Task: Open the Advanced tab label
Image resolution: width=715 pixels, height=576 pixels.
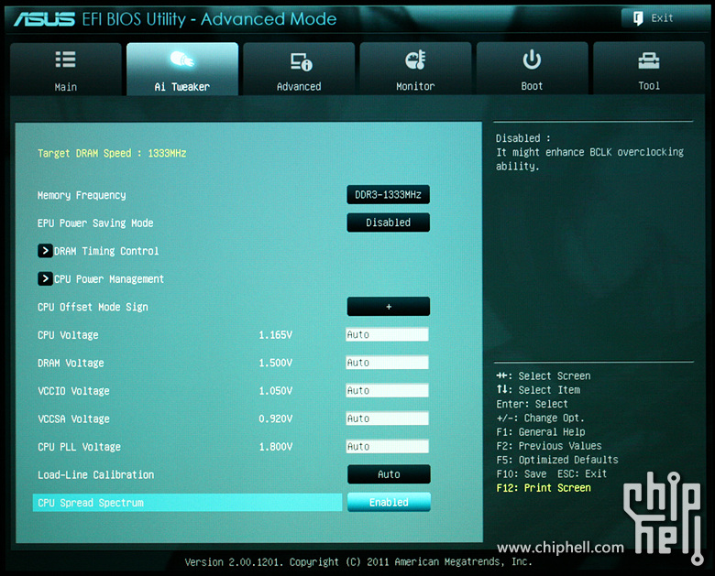Action: (x=299, y=86)
